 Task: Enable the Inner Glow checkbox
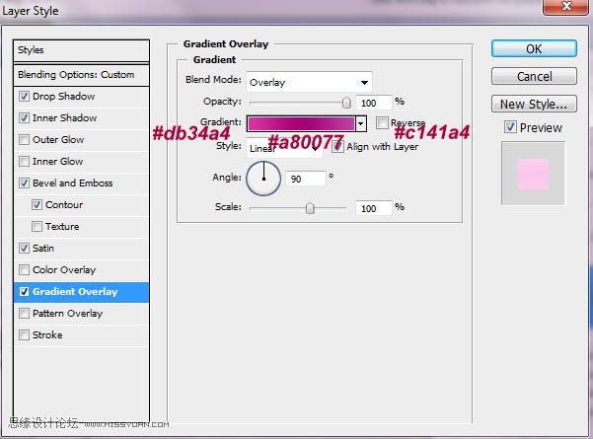[x=24, y=162]
